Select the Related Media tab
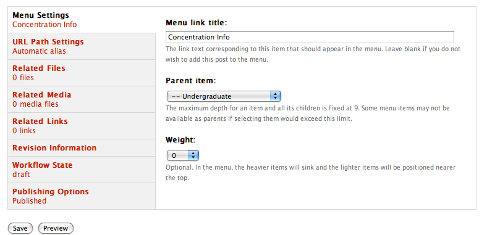The width and height of the screenshot is (487, 235). [82, 99]
